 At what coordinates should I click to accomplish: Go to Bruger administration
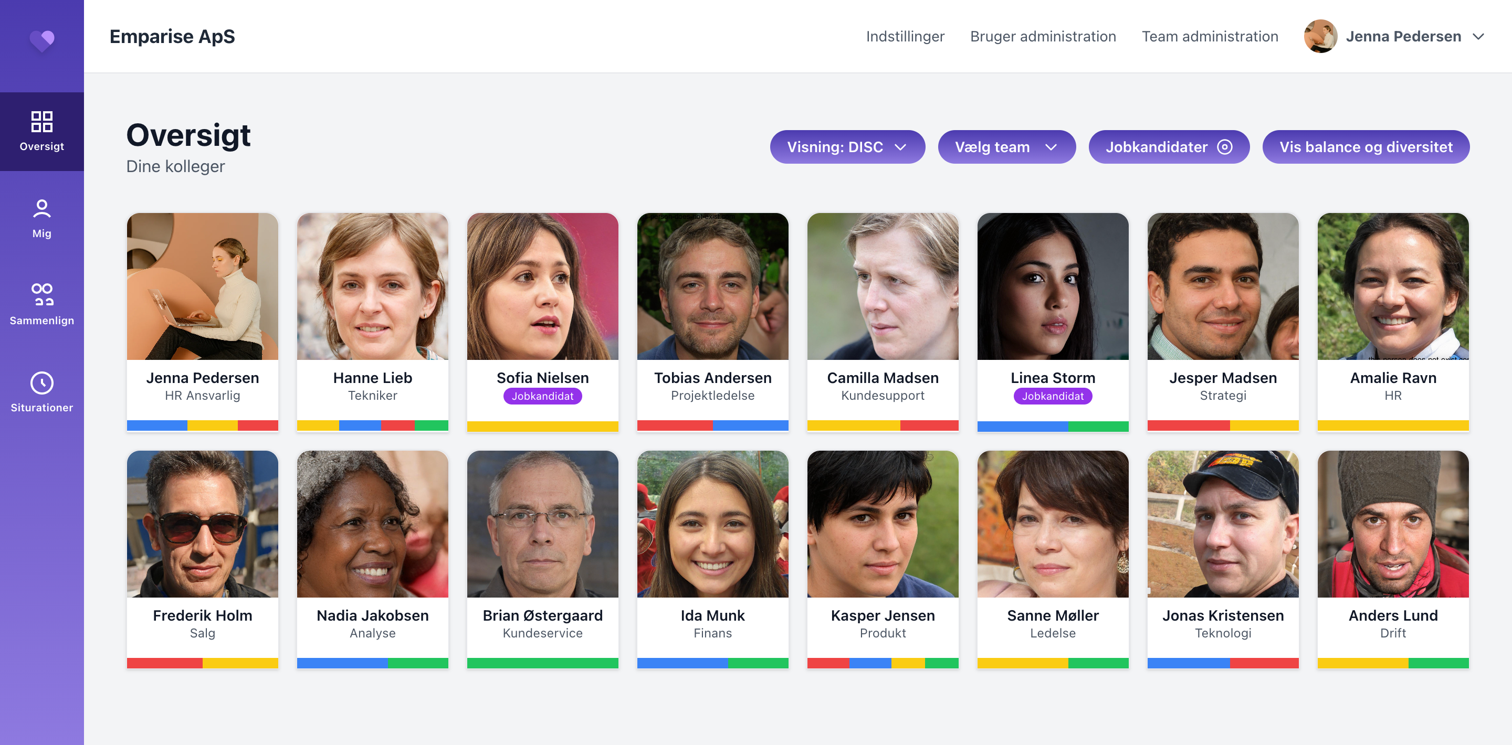click(1043, 36)
